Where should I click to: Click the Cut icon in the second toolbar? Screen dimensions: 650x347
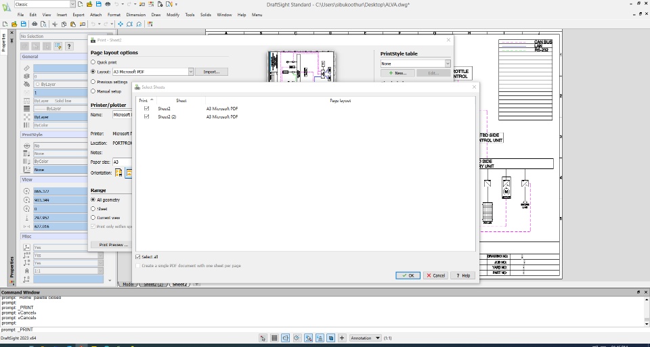[54, 24]
